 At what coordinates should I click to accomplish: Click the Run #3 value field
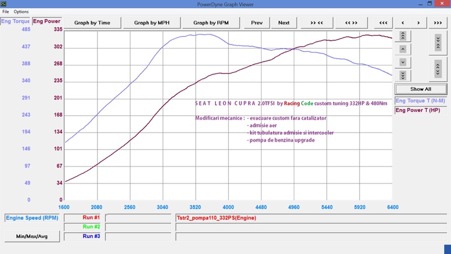[138, 237]
